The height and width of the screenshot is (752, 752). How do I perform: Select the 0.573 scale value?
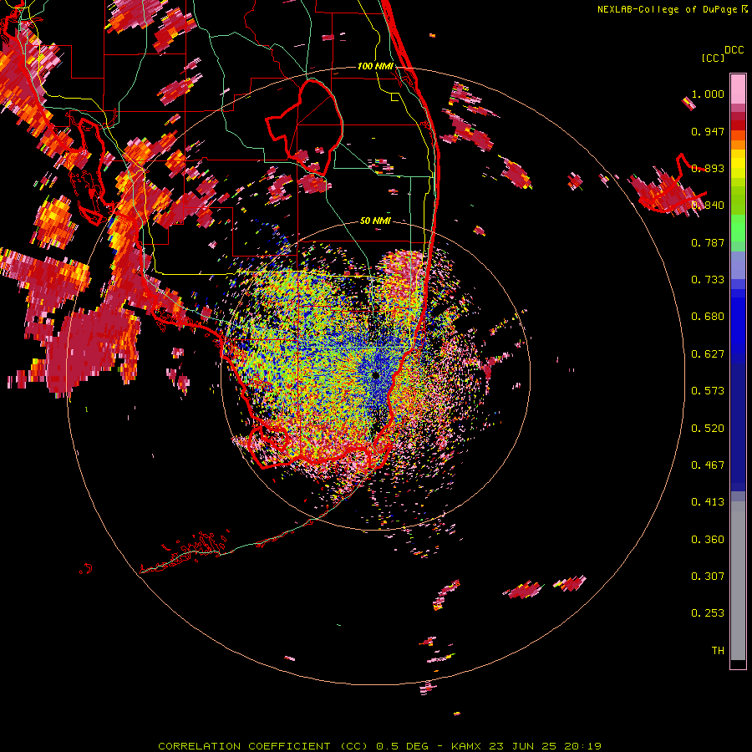tap(708, 391)
